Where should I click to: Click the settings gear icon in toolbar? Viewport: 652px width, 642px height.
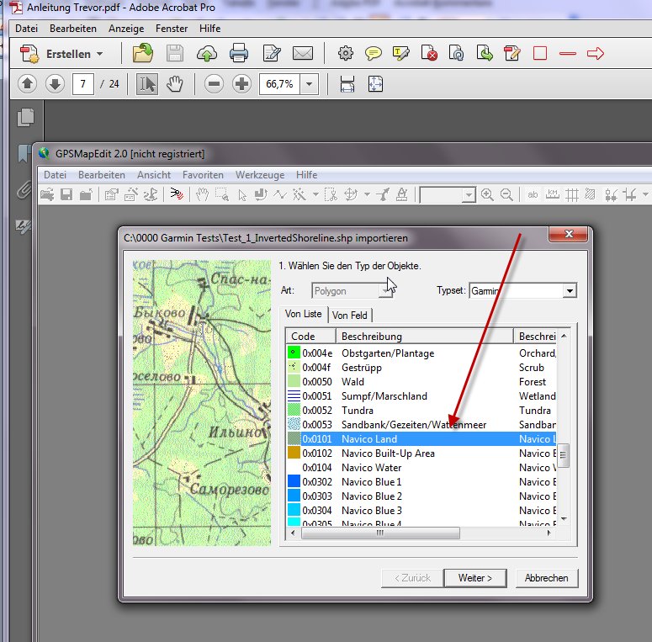[345, 54]
